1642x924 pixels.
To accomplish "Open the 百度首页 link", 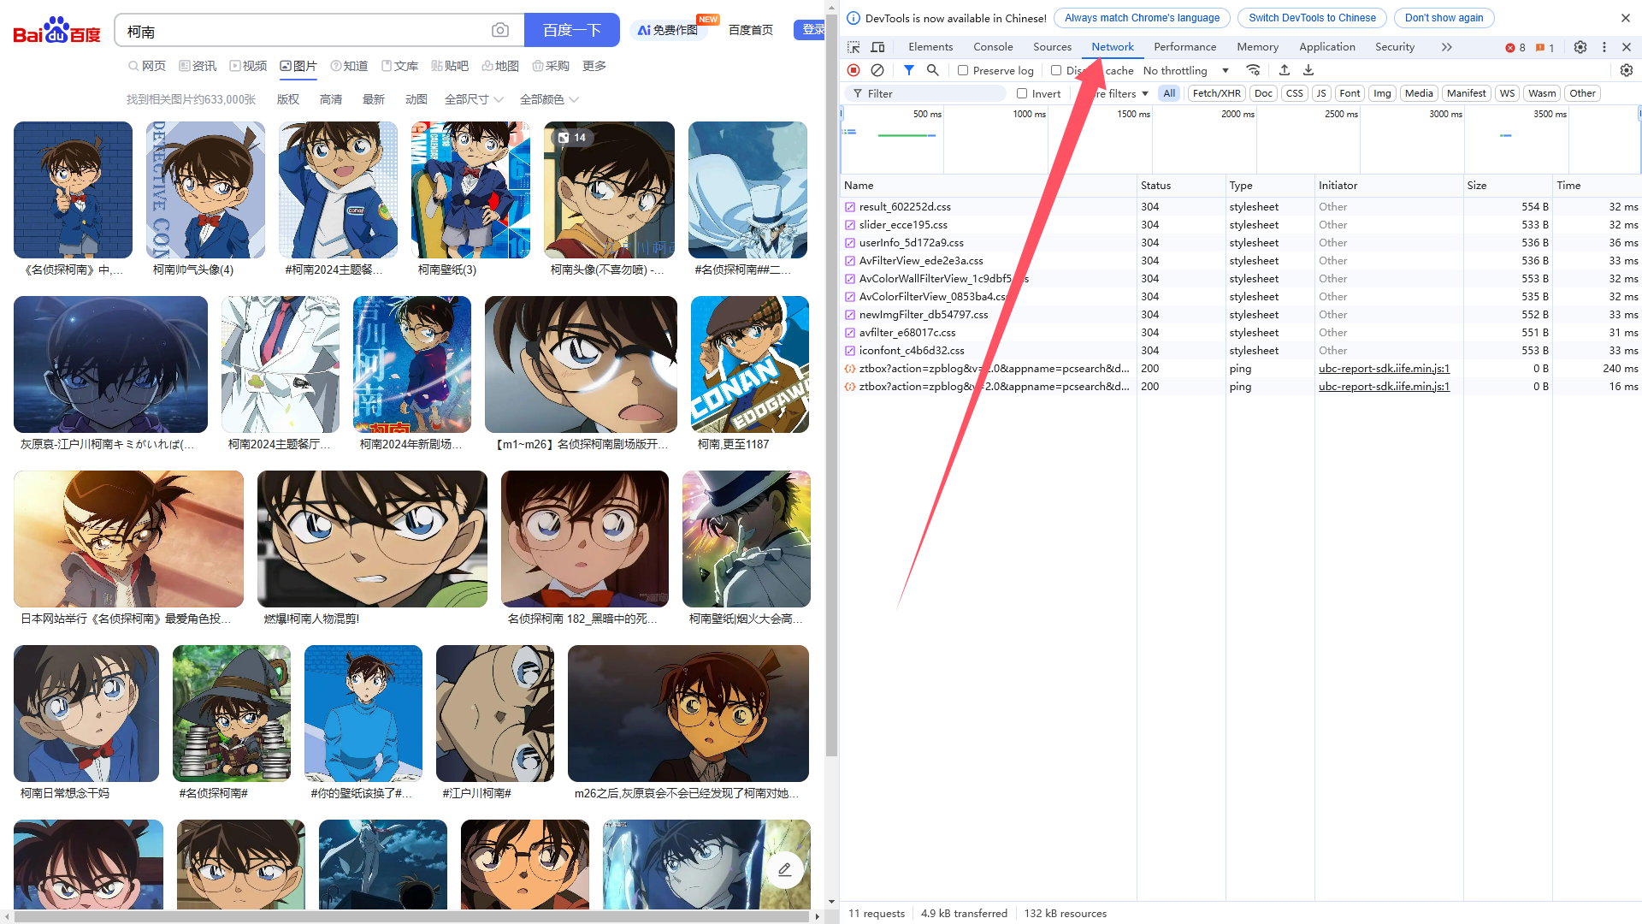I will [750, 30].
